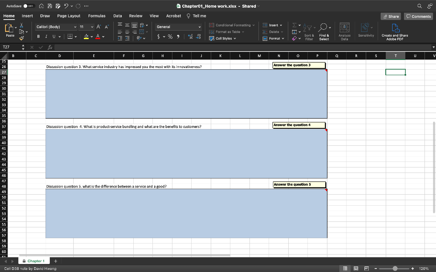436x272 pixels.
Task: Toggle Center horizontal alignment
Action: (127, 32)
